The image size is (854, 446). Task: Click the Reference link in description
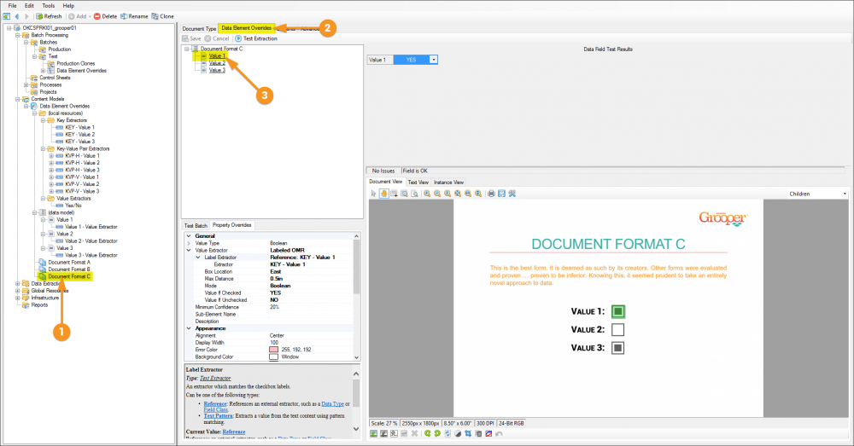click(x=215, y=403)
